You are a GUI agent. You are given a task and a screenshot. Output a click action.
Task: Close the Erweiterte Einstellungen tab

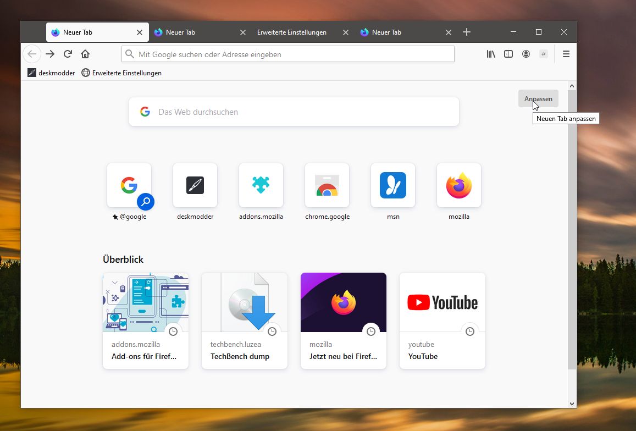346,32
